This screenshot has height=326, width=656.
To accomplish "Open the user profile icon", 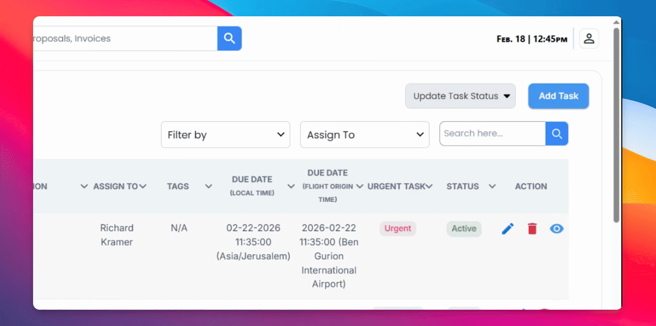I will click(x=589, y=38).
